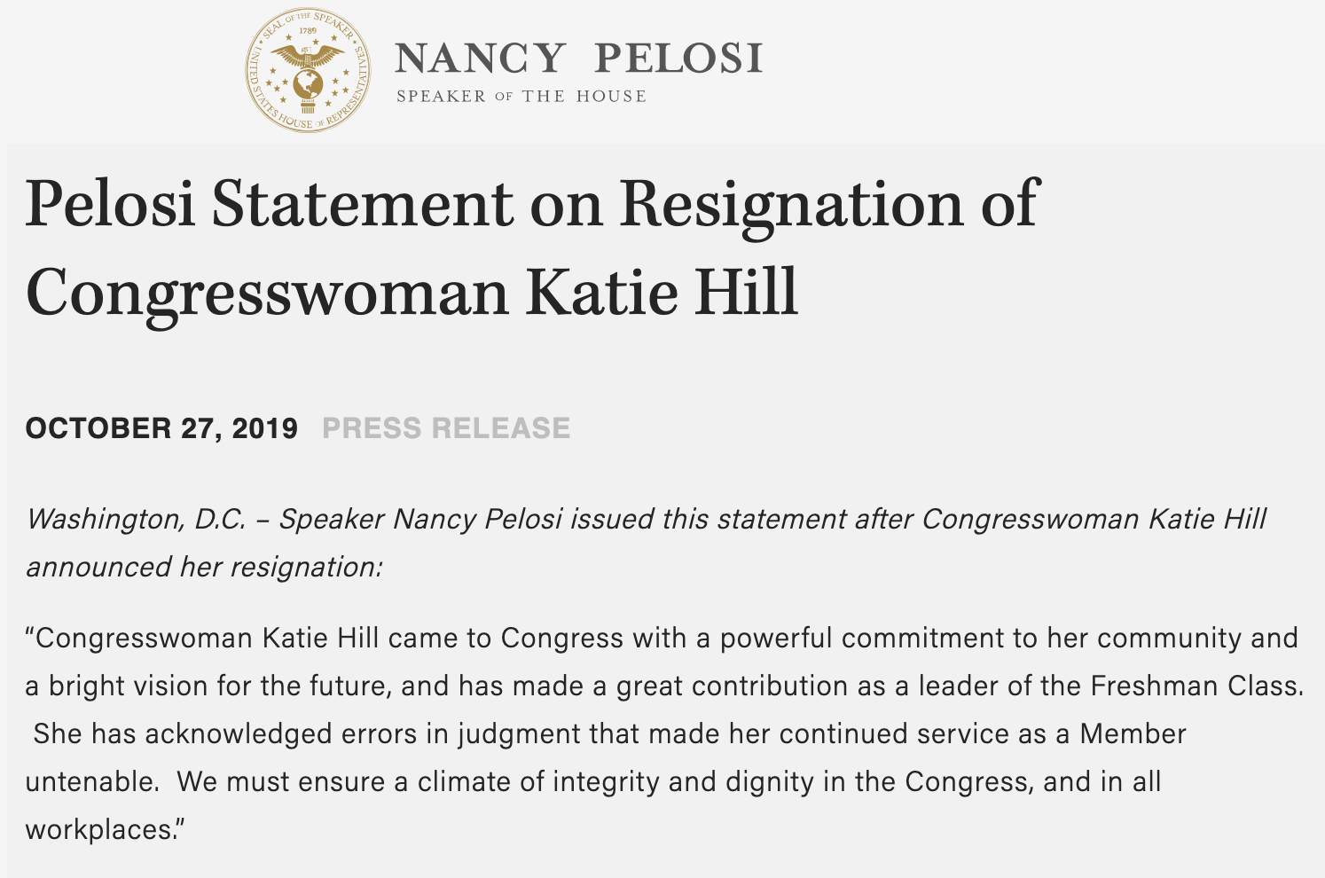Click the Nancy Pelosi site title
The width and height of the screenshot is (1325, 878).
coord(578,59)
